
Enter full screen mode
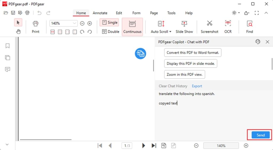(x=257, y=13)
